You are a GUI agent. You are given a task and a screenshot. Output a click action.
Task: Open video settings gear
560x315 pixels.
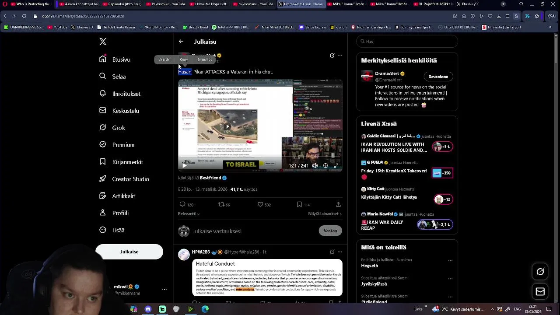[x=325, y=166]
